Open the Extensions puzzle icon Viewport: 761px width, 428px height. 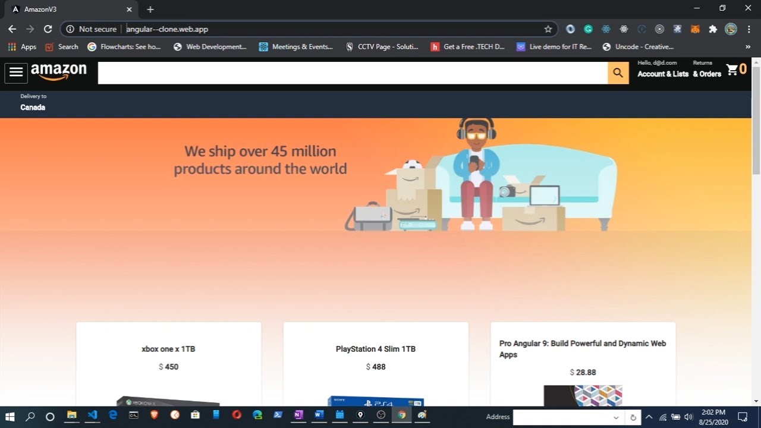[713, 29]
